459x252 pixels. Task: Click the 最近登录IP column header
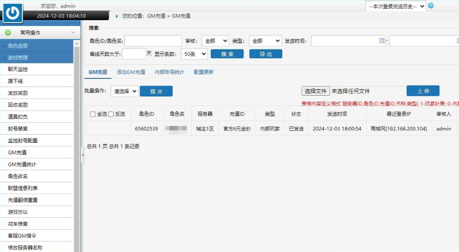pyautogui.click(x=399, y=114)
